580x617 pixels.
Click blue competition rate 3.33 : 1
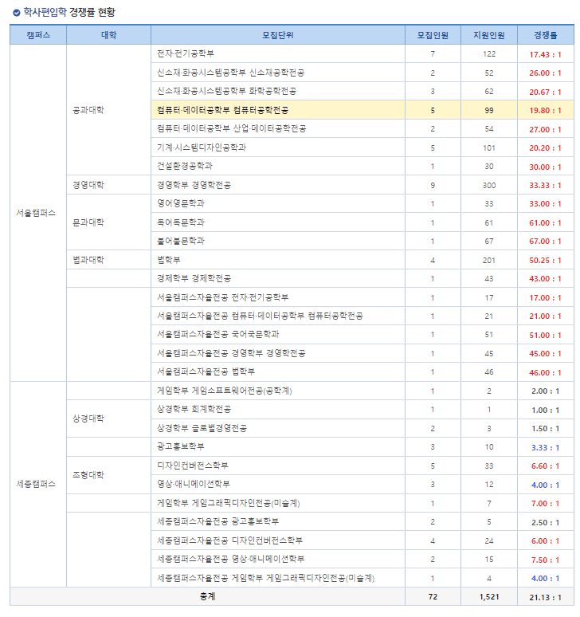(x=546, y=447)
